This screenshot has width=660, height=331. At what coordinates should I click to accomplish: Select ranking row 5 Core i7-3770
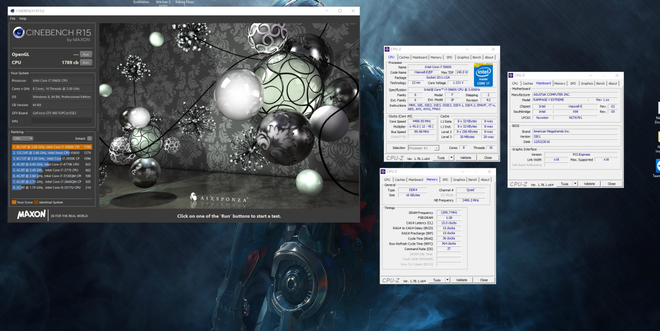52,170
